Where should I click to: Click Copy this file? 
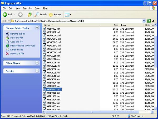pyautogui.click(x=16, y=42)
